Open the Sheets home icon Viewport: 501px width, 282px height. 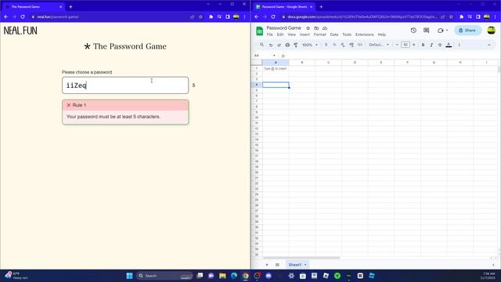(x=259, y=31)
